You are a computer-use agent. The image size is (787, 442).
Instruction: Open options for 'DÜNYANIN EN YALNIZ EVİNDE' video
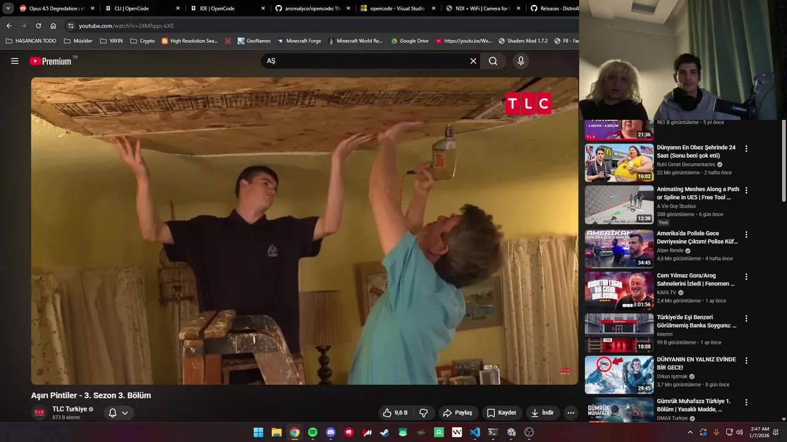coord(746,360)
